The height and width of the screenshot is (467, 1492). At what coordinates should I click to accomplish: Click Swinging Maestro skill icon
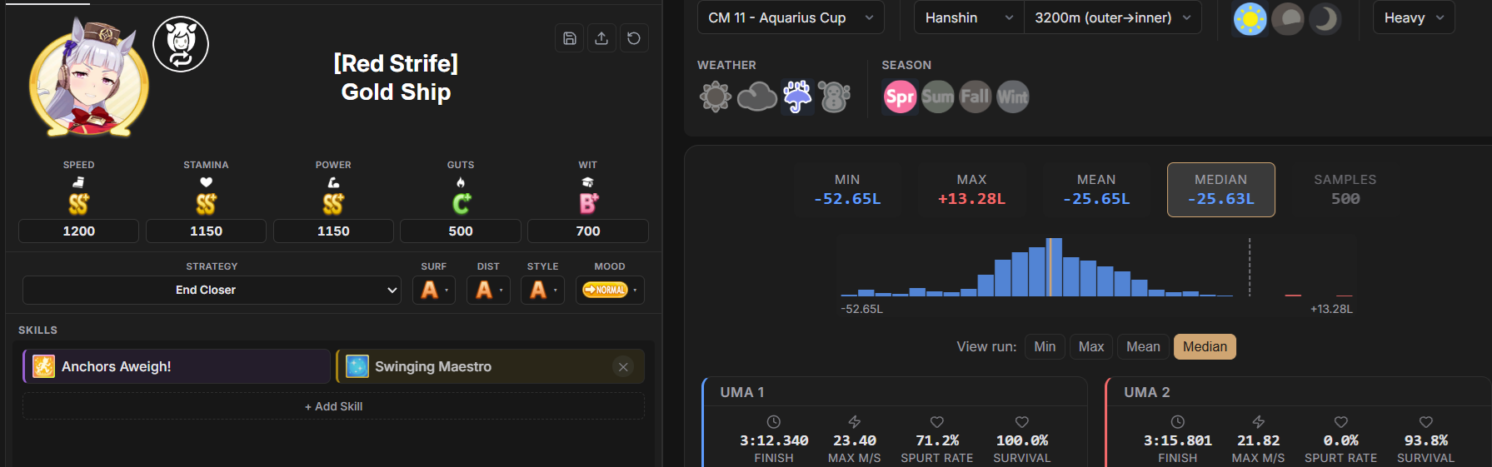pyautogui.click(x=357, y=366)
